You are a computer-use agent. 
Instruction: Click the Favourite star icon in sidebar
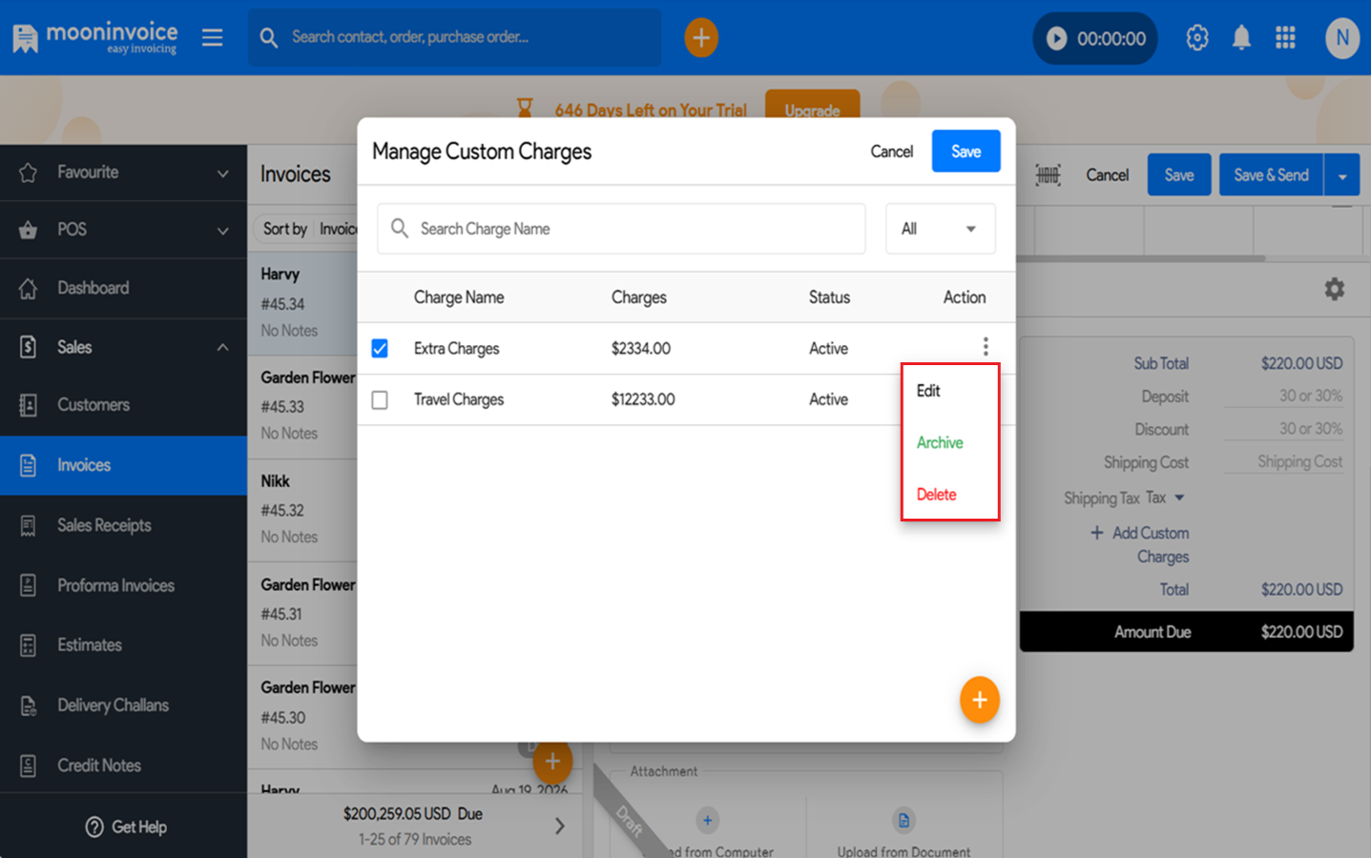coord(28,173)
